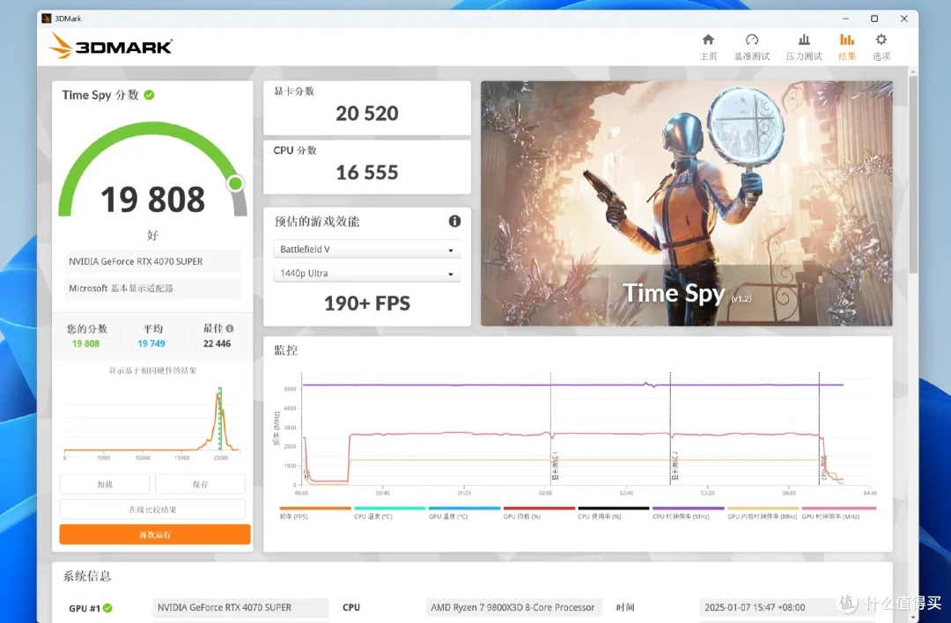Switch to the 结果 results tab
The image size is (951, 623).
(x=847, y=48)
